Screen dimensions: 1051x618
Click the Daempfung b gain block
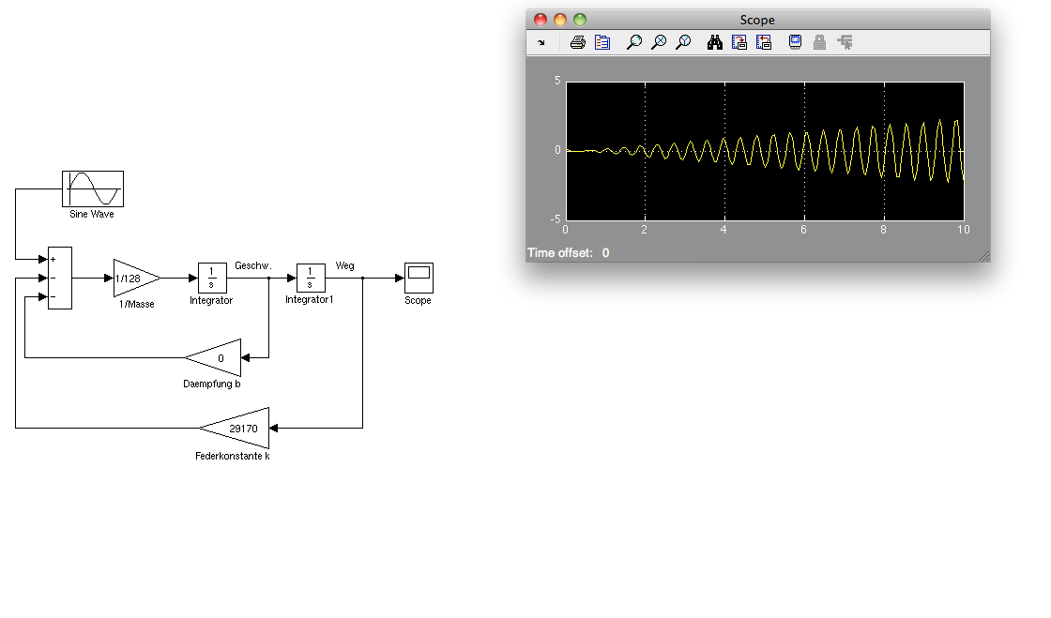tap(218, 357)
